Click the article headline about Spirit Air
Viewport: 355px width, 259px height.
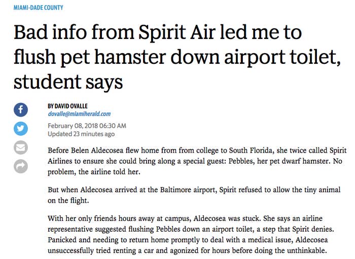click(177, 57)
